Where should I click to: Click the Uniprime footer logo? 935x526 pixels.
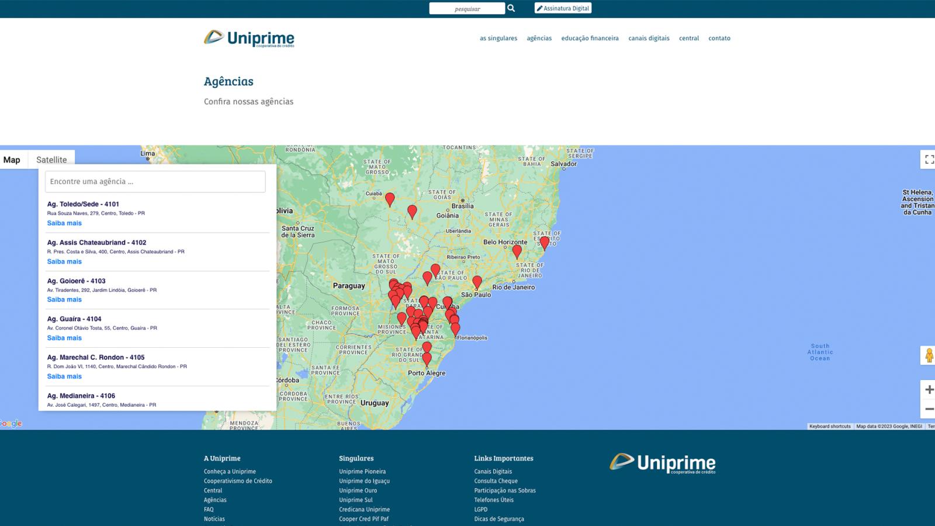(x=662, y=463)
